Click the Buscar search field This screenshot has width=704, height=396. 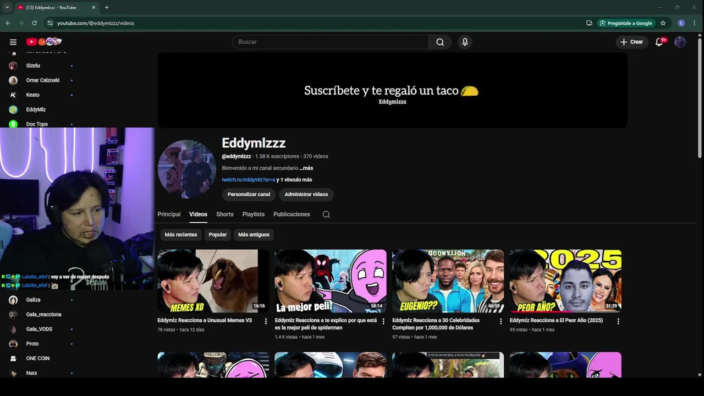click(x=330, y=42)
